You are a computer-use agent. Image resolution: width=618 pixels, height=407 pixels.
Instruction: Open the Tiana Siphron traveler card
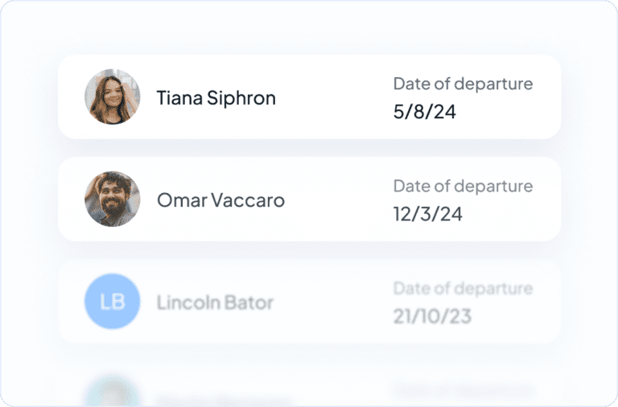tap(309, 97)
